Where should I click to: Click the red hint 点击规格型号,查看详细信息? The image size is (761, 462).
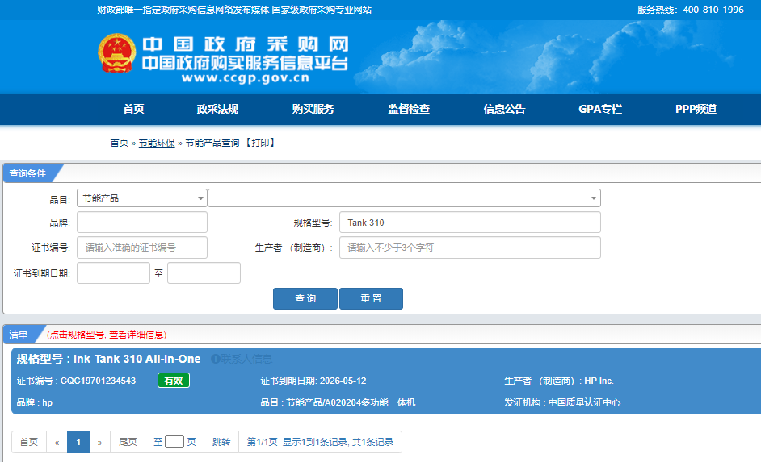[x=107, y=335]
